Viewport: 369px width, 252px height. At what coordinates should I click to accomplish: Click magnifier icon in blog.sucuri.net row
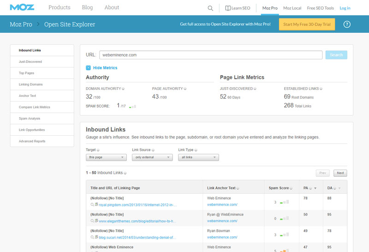tap(92, 237)
